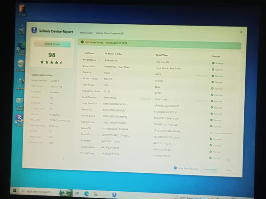The image size is (266, 199).
Task: Select the Model Name ex-factory value iPad mini 5th
Action: 111,60
